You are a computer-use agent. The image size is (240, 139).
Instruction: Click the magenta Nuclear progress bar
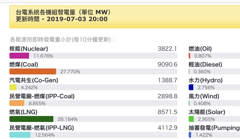point(19,56)
